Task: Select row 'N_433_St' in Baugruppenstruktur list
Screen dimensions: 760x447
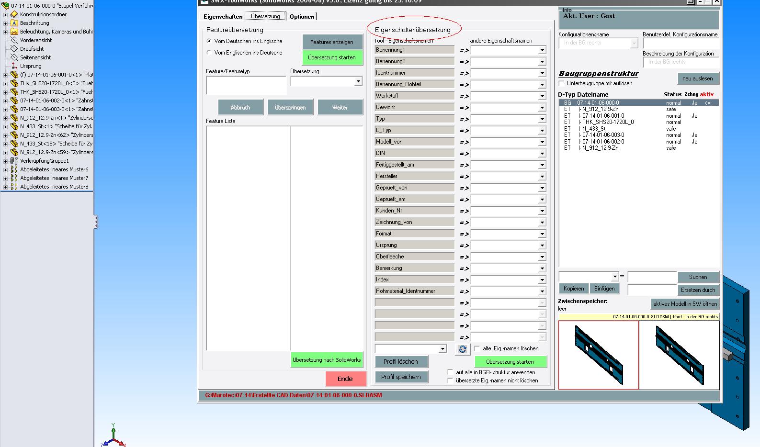Action: coord(639,129)
